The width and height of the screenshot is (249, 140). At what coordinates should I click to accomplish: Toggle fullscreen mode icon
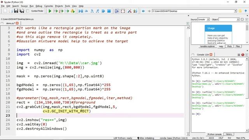click(123, 11)
